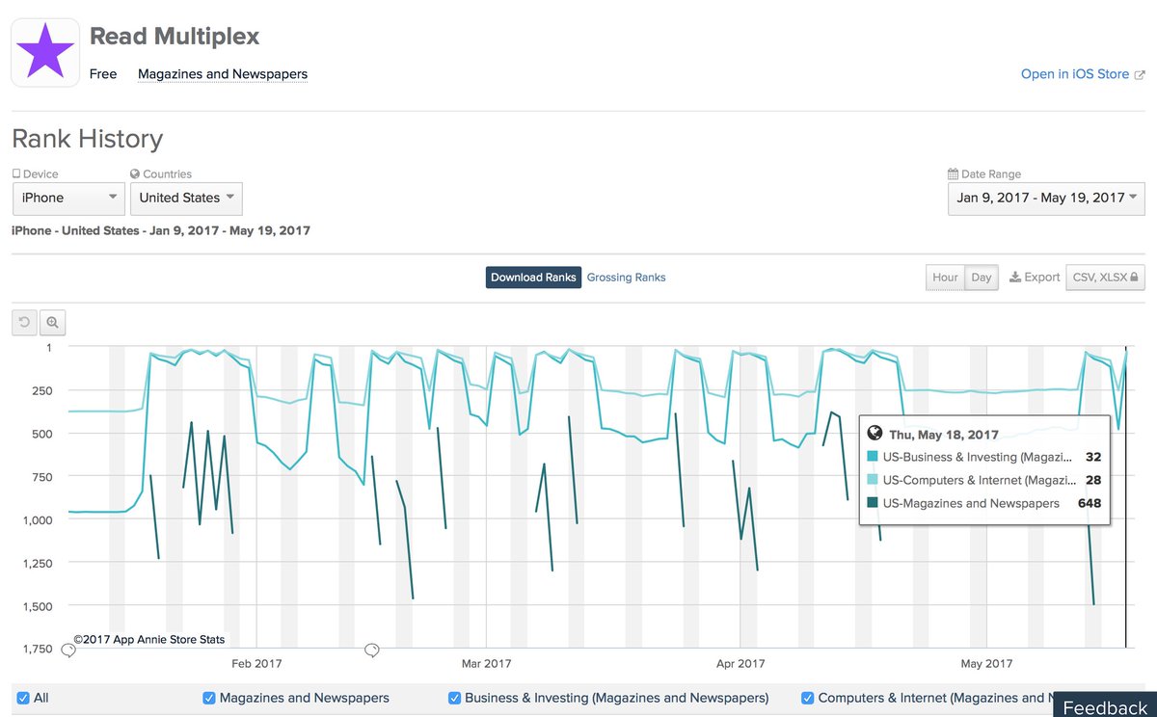Uncheck Business & Investing checkbox

[x=455, y=698]
